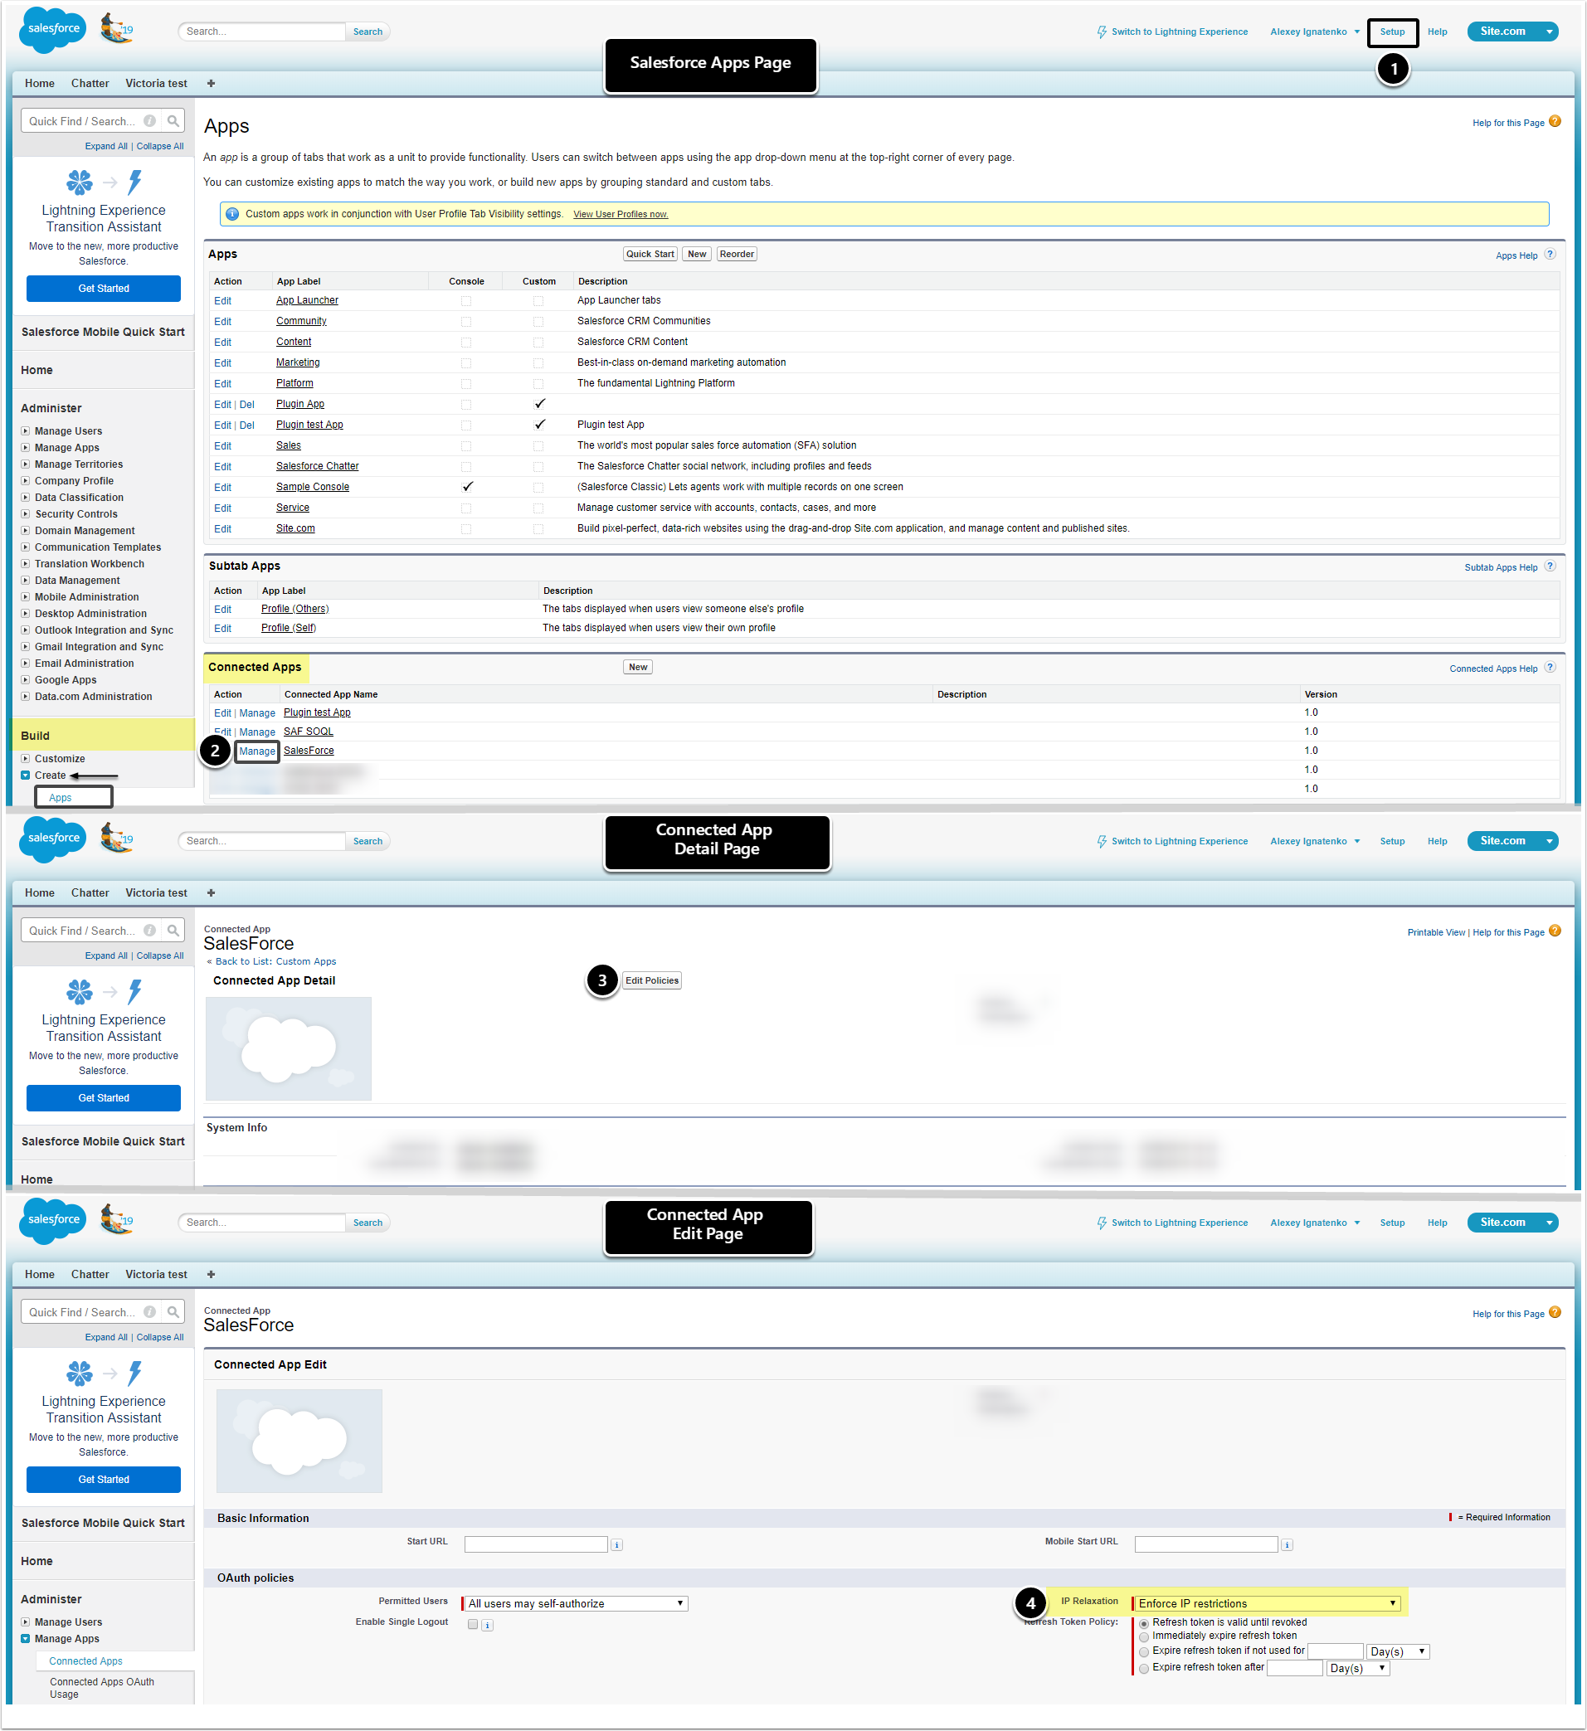Click the plus tab icon on the Connected App Detail page
The height and width of the screenshot is (1731, 1587).
click(x=212, y=893)
